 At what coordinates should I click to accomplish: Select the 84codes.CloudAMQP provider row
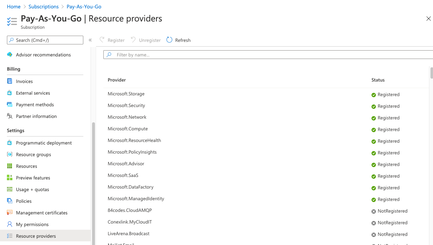130,210
